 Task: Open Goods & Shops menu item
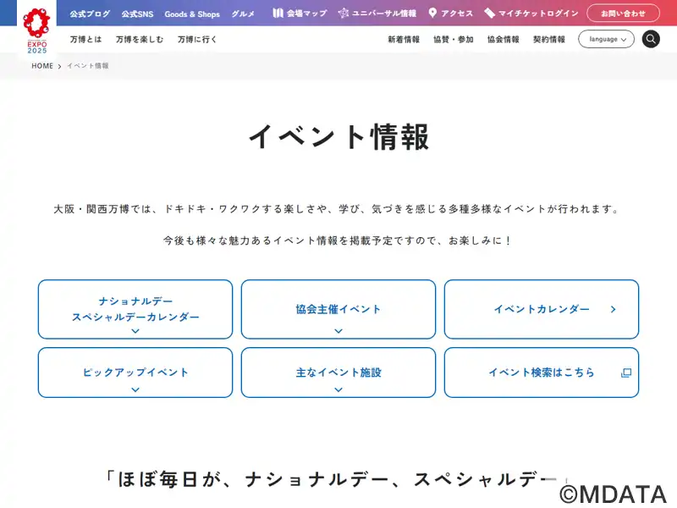192,14
